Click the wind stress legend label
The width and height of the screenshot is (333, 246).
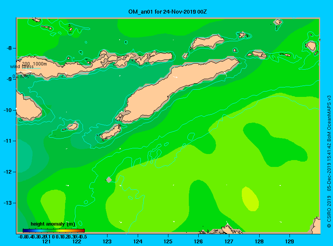22,67
